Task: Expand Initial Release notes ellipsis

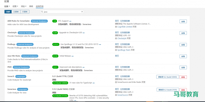Action: [73, 56]
